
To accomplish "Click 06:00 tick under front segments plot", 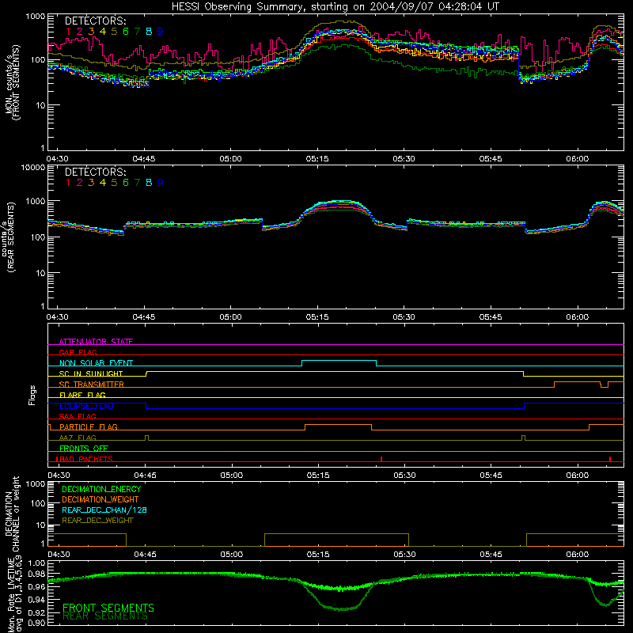I will [x=578, y=159].
